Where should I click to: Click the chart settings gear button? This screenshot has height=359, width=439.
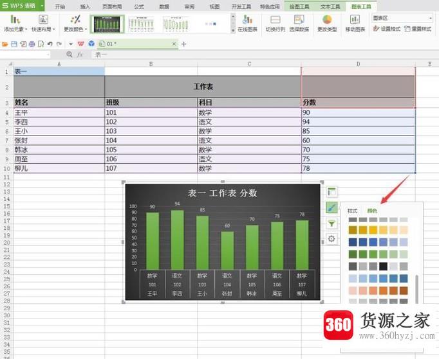click(x=332, y=239)
